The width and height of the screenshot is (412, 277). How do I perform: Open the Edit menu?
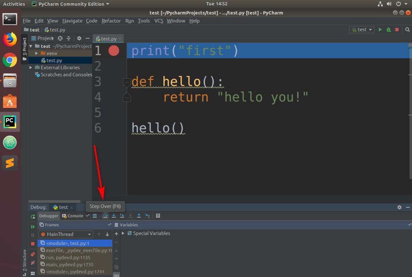[39, 21]
